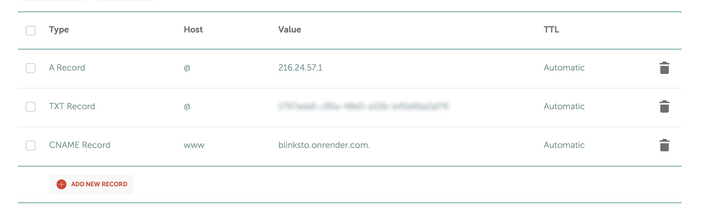Edit the blurred TXT record value
Viewport: 702px width, 216px height.
(363, 106)
